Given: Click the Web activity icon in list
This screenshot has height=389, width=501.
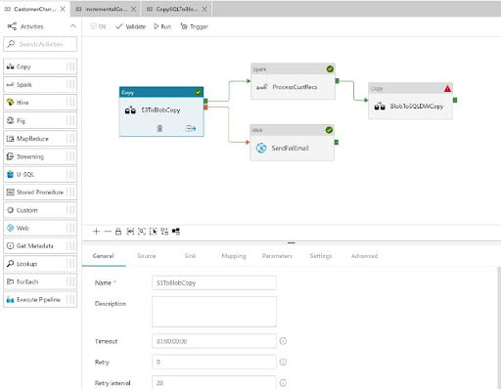Looking at the screenshot, I should point(10,228).
